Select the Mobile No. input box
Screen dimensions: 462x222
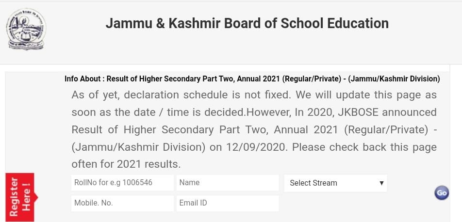coord(122,203)
